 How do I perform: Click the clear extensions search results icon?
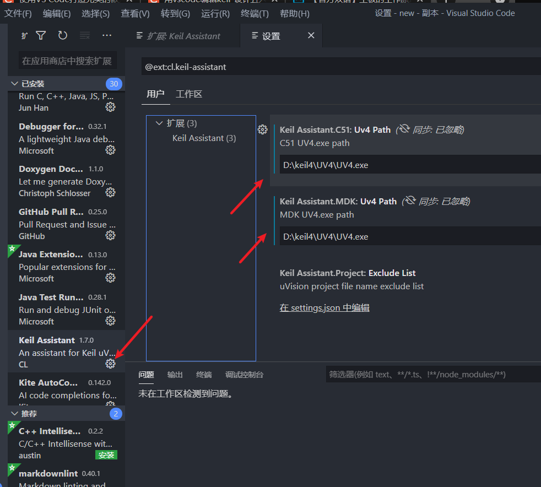pos(84,35)
